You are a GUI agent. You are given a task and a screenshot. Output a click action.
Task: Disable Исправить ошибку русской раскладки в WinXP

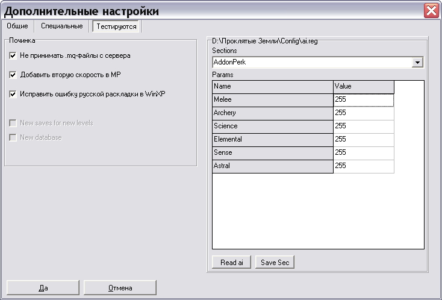[x=13, y=94]
